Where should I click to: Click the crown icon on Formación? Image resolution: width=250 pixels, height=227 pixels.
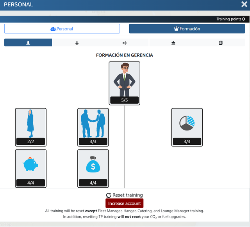(176, 29)
